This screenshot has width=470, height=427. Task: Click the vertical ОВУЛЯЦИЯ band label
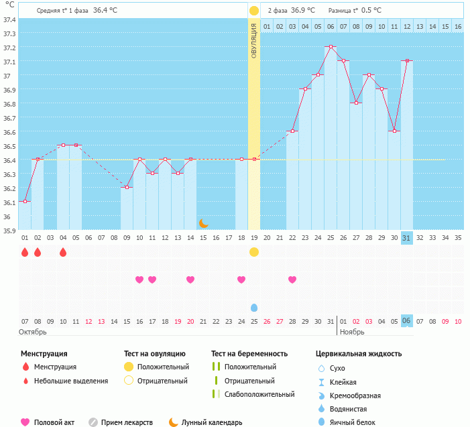[254, 40]
